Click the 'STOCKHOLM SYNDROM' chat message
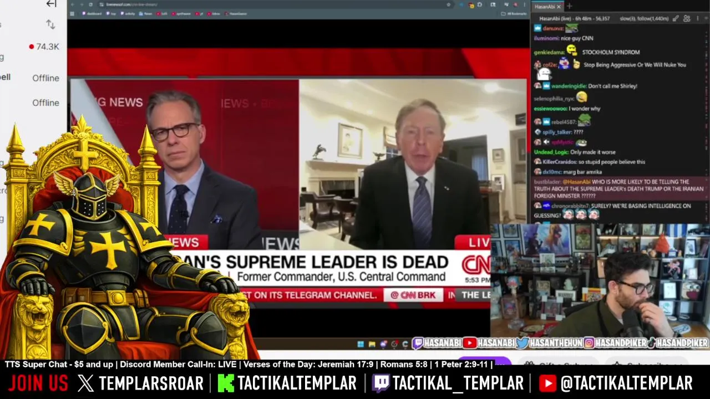This screenshot has width=710, height=399. click(x=611, y=52)
